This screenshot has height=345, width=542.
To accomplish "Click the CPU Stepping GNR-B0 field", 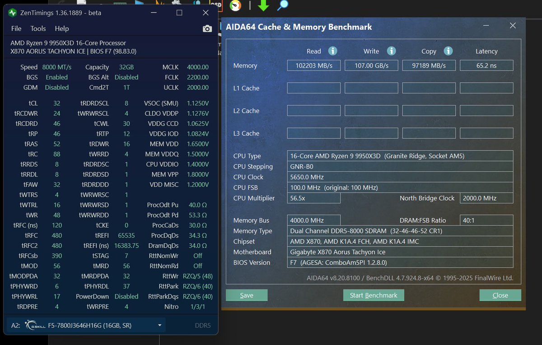I will click(400, 166).
